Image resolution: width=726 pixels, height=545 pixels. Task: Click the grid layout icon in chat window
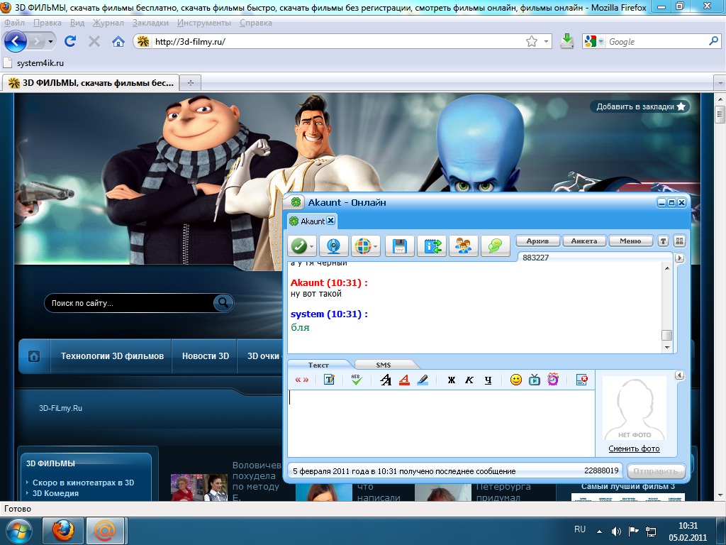click(x=679, y=241)
